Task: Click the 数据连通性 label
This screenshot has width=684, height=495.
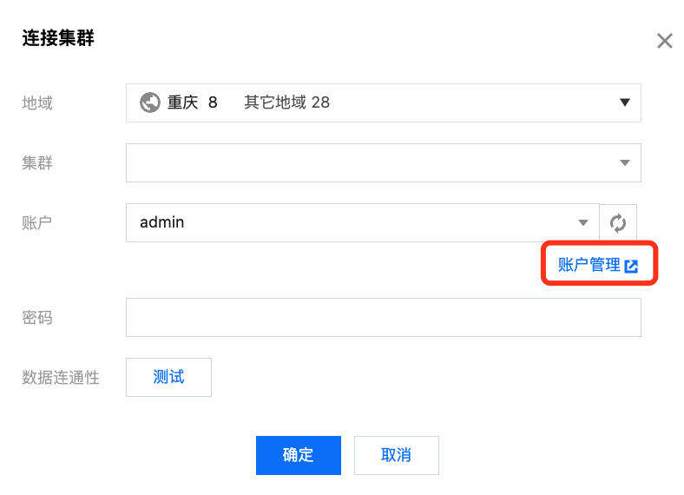Action: coord(61,378)
